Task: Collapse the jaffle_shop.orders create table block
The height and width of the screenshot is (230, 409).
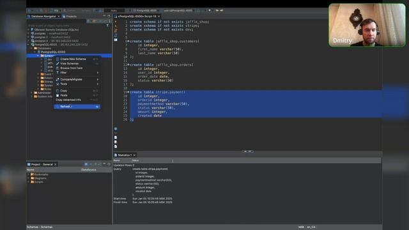Action: point(128,65)
